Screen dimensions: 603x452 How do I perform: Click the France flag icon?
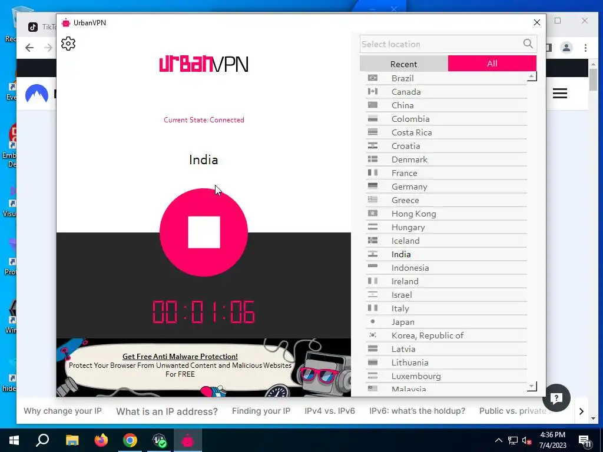pyautogui.click(x=373, y=172)
